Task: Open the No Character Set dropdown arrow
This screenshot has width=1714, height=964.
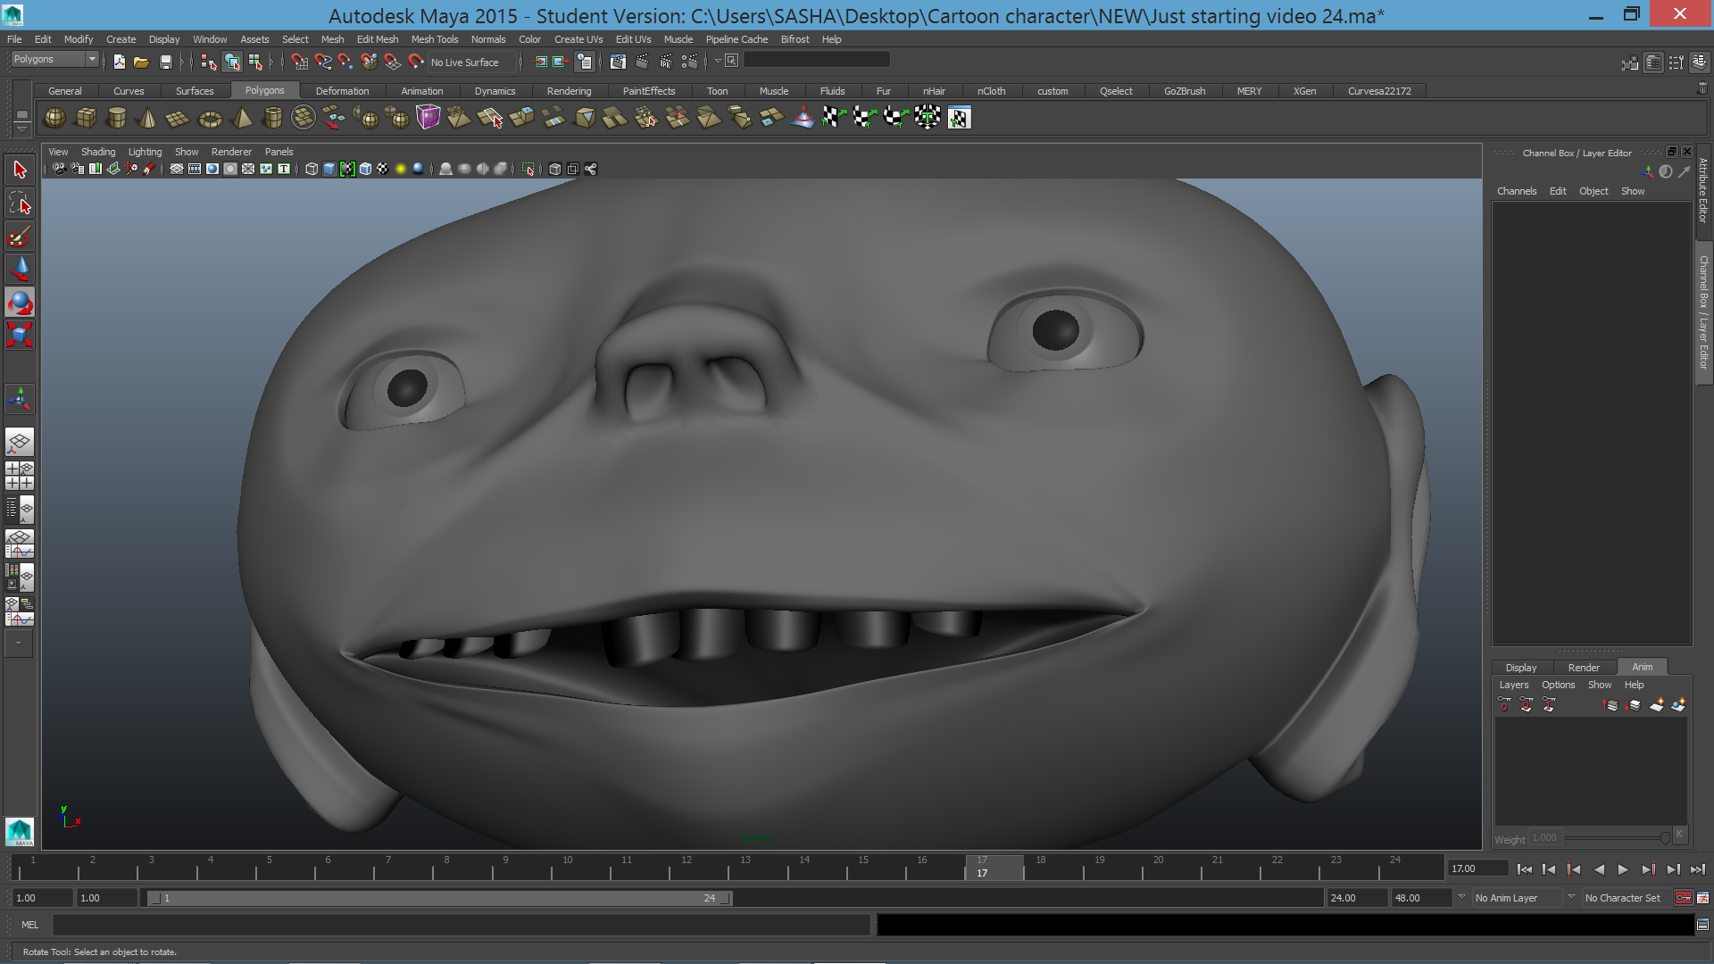Action: coord(1571,897)
